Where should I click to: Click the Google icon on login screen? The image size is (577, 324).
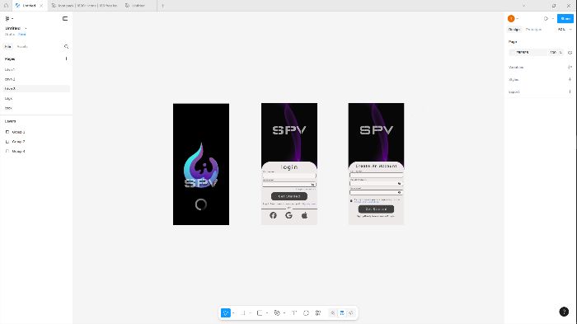tap(288, 215)
